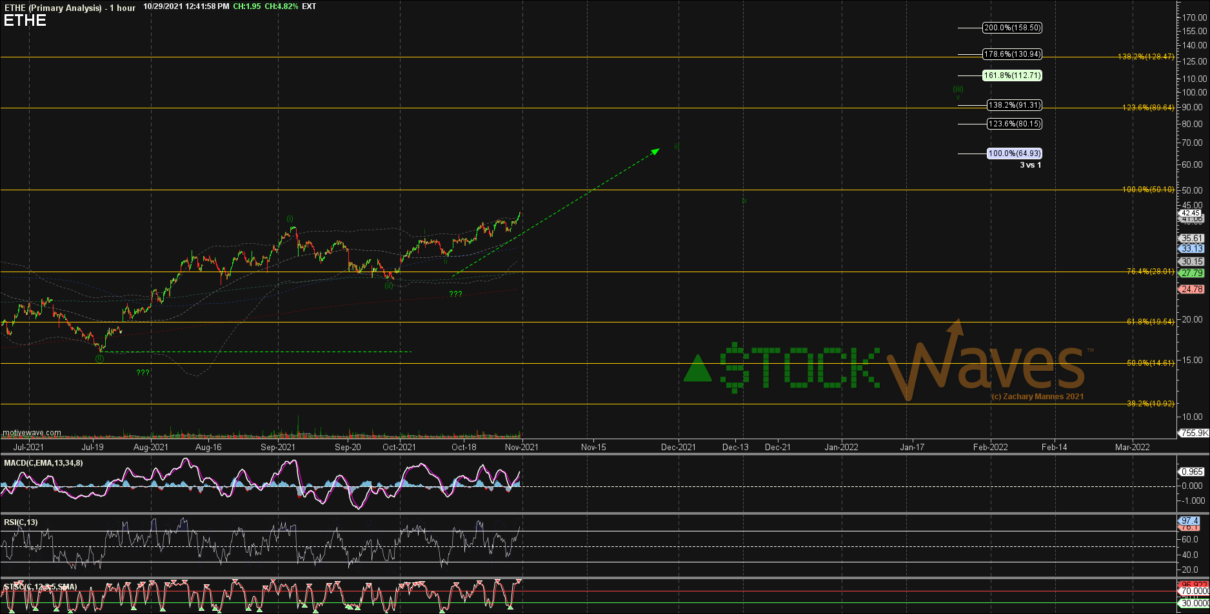This screenshot has height=614, width=1210.
Task: Click the green 27.79 price tag
Action: click(1191, 273)
